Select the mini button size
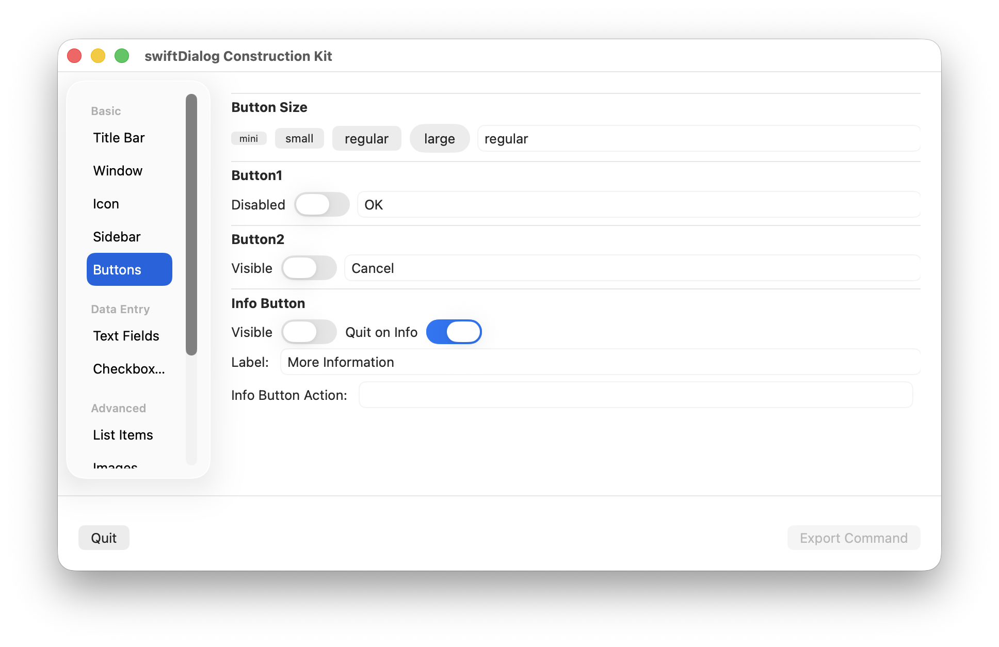999x647 pixels. click(x=249, y=139)
